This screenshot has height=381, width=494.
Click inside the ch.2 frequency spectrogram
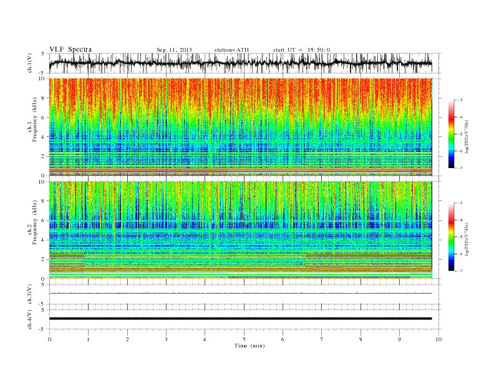(240, 230)
